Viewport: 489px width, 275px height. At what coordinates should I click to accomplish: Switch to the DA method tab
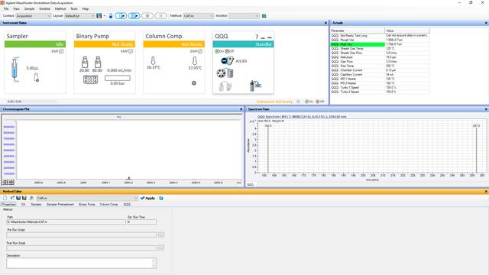(x=23, y=204)
